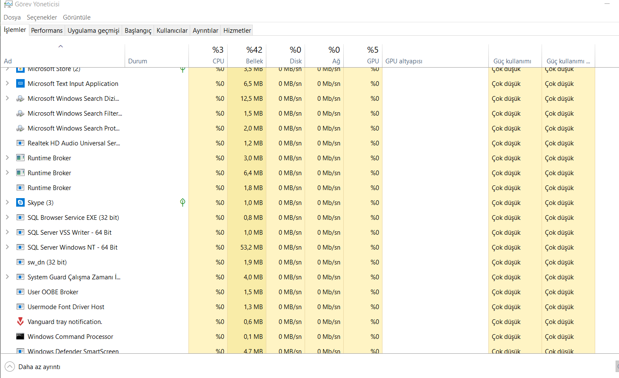Click the 0,6 MB memory cell

pos(247,322)
